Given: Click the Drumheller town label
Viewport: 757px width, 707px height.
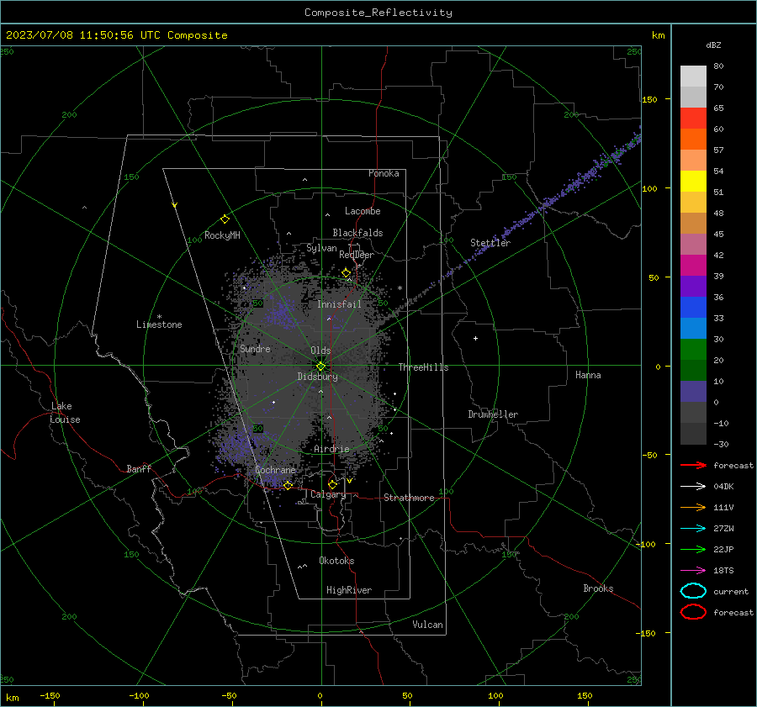Looking at the screenshot, I should click(x=493, y=414).
